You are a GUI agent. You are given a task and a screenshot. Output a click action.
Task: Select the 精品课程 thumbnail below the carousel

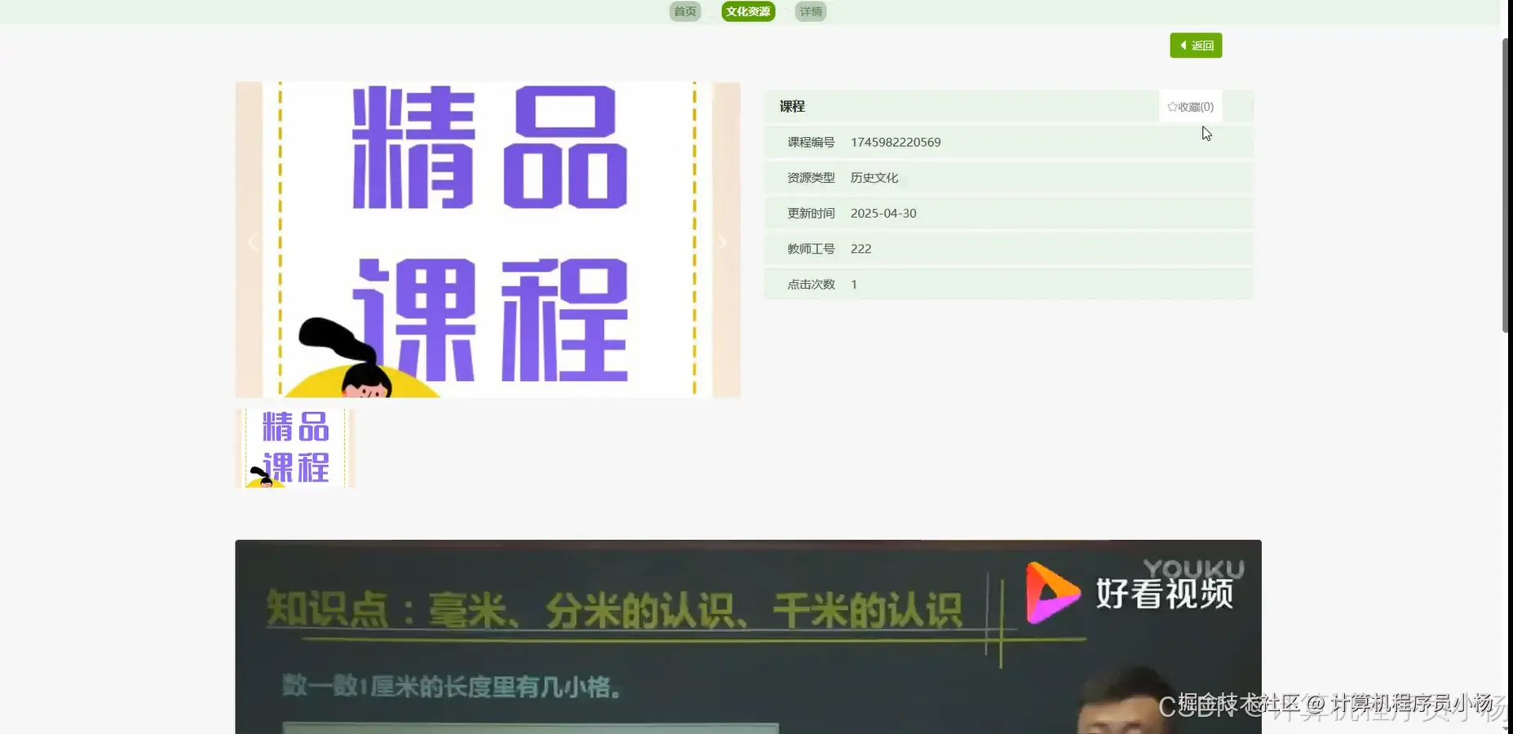(x=295, y=447)
